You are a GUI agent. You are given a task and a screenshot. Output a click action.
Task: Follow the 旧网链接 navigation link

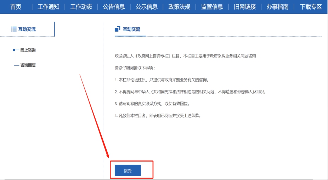(x=245, y=7)
